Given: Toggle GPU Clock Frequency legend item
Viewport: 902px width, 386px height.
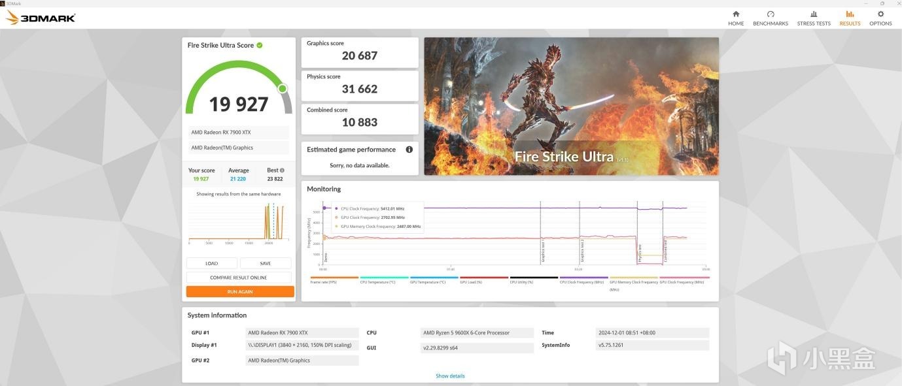Looking at the screenshot, I should pos(684,280).
